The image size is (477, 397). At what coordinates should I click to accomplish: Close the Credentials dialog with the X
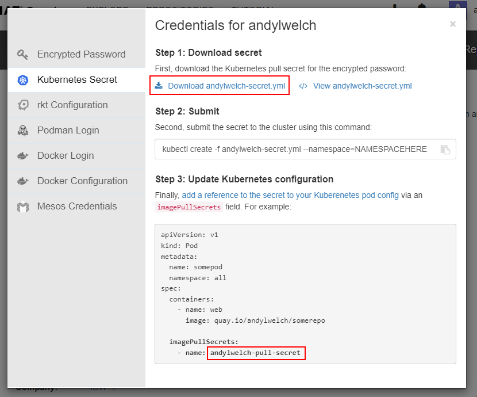coord(452,24)
